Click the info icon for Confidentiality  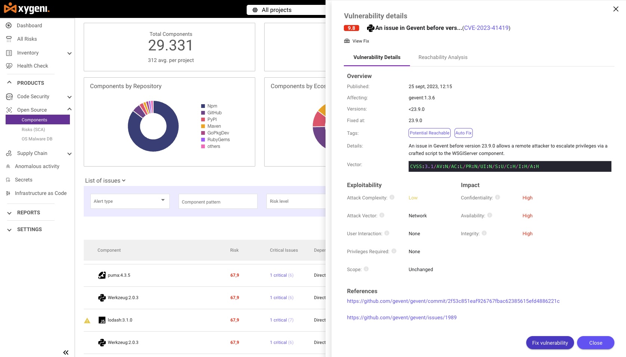pos(497,197)
